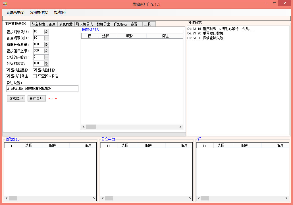Open the 系统菜单(S) menu
This screenshot has width=293, height=205.
[15, 13]
